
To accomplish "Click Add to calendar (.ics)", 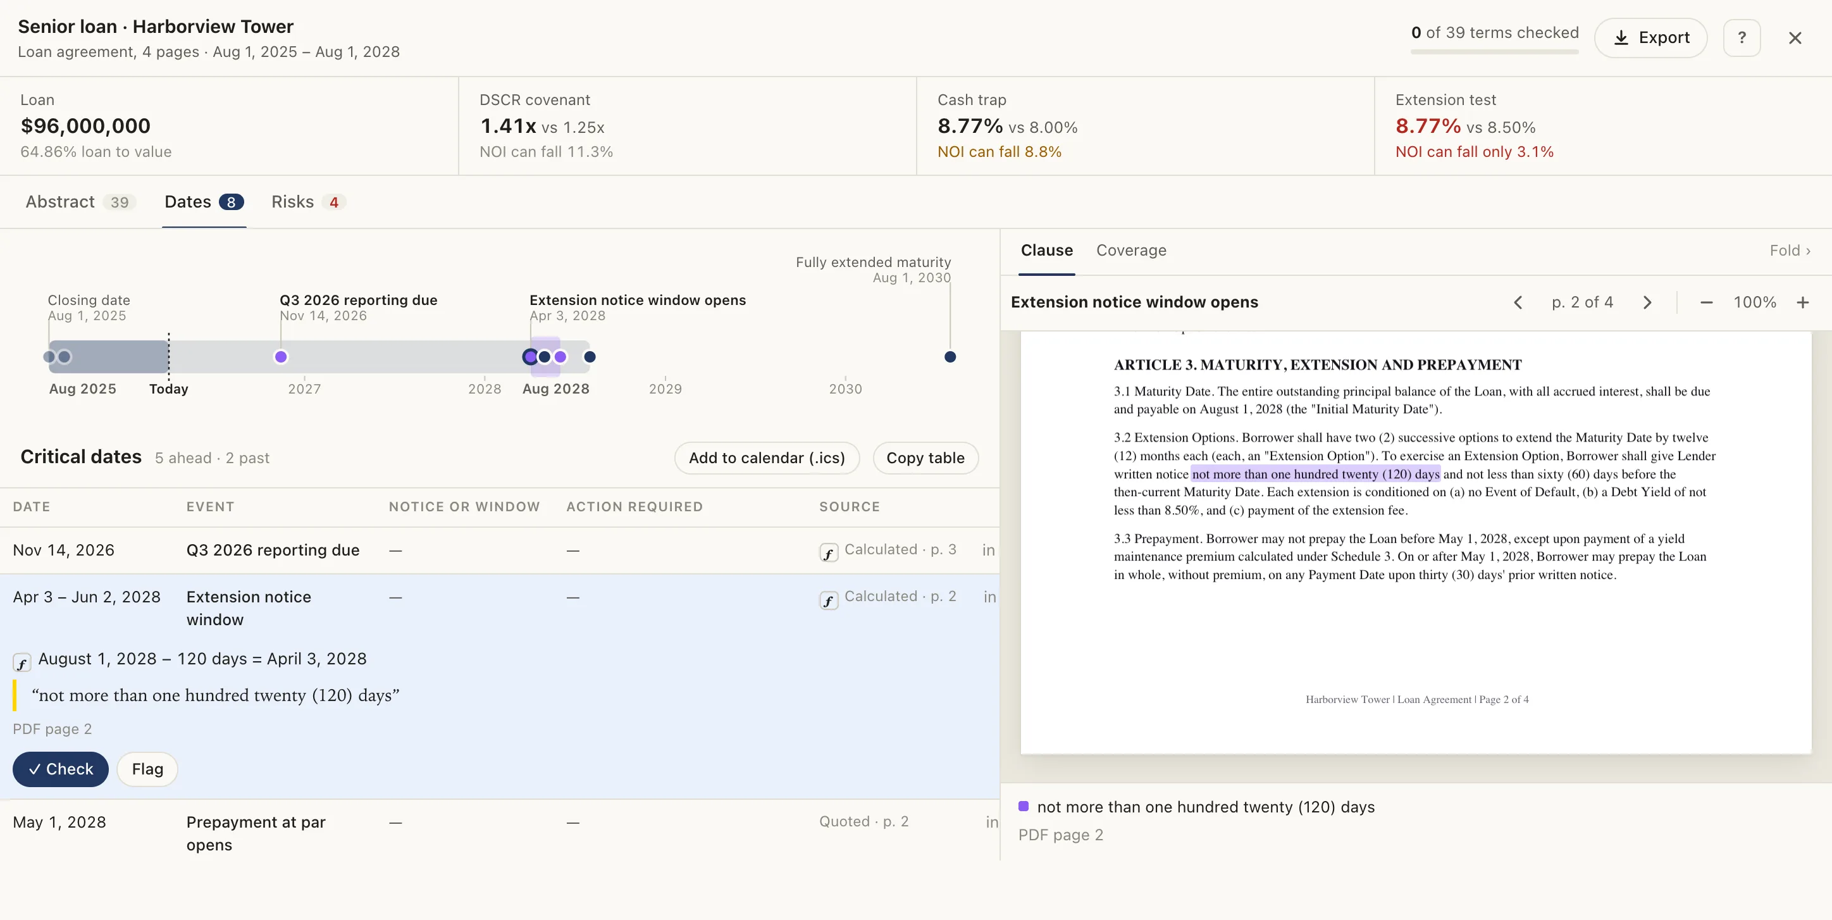I will [767, 457].
